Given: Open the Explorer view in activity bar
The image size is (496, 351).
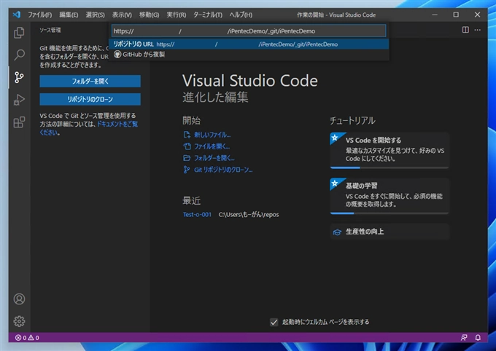Looking at the screenshot, I should click(19, 33).
